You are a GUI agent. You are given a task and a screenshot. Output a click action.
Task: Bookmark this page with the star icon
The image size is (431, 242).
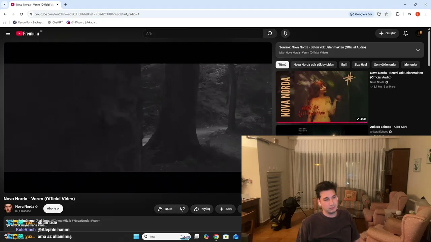pos(386,14)
